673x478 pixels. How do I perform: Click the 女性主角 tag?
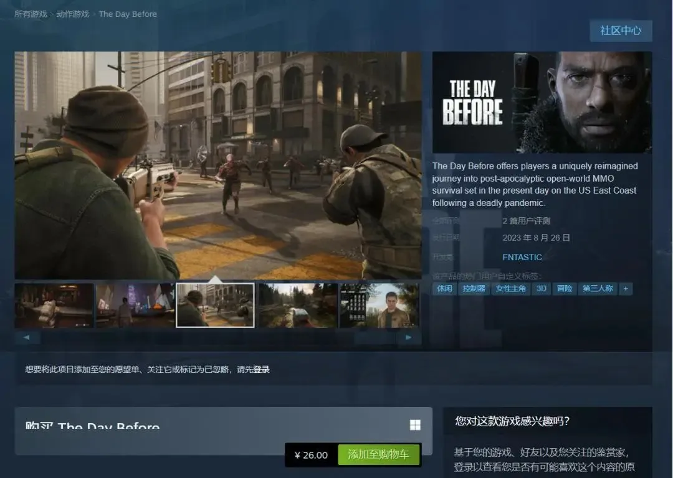(x=511, y=289)
